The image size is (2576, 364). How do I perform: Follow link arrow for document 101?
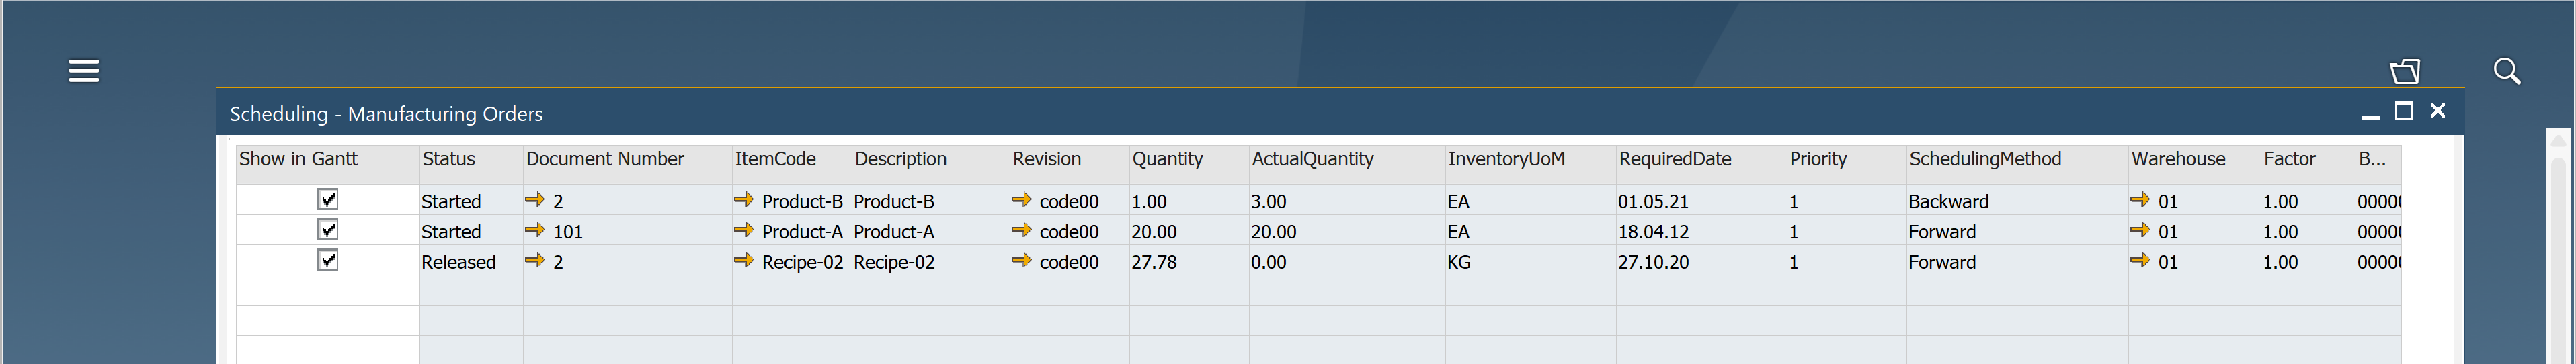click(x=535, y=230)
